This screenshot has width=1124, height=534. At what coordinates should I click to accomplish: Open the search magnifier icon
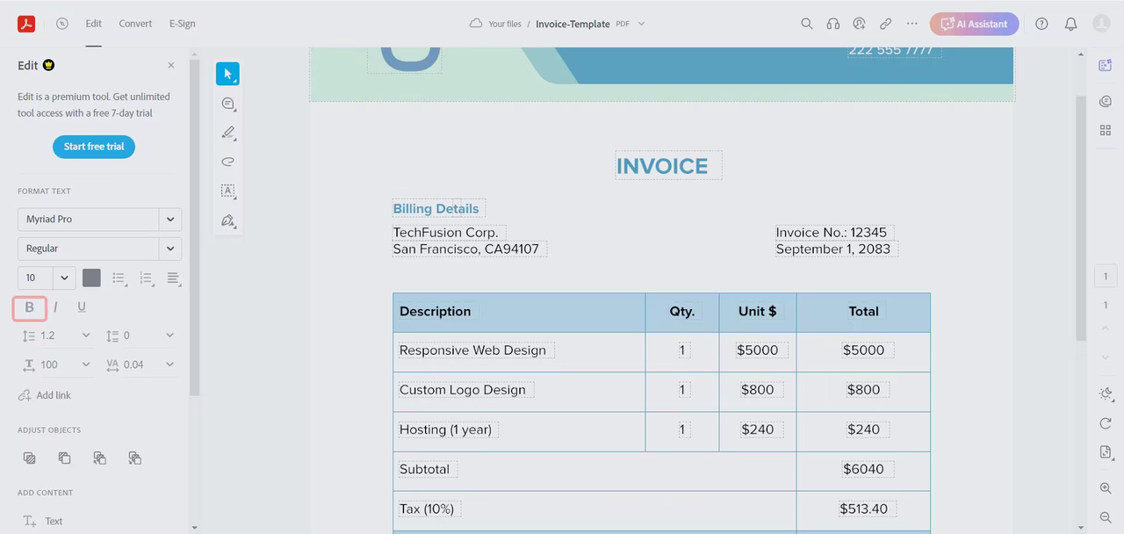pyautogui.click(x=806, y=24)
